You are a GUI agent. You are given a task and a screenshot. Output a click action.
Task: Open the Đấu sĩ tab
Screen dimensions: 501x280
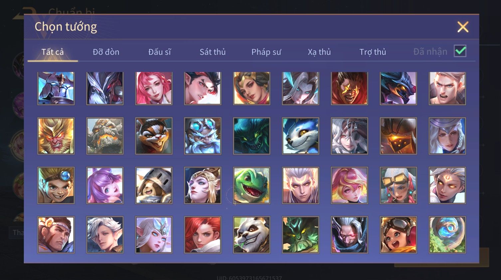159,52
